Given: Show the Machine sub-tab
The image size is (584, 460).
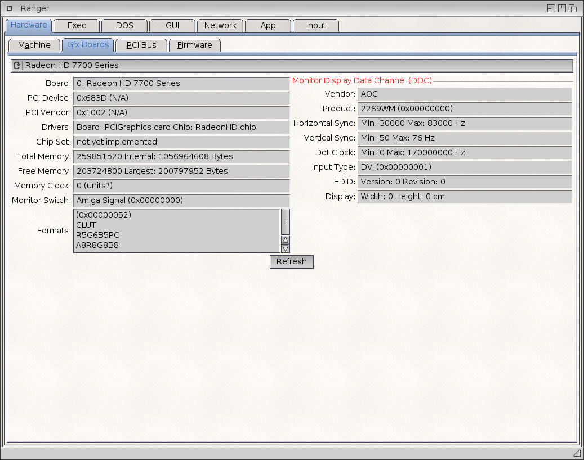Looking at the screenshot, I should (34, 45).
